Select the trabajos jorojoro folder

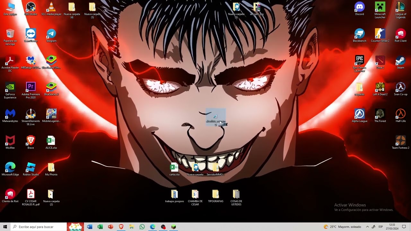tap(174, 196)
